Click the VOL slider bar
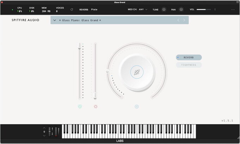 203,10
